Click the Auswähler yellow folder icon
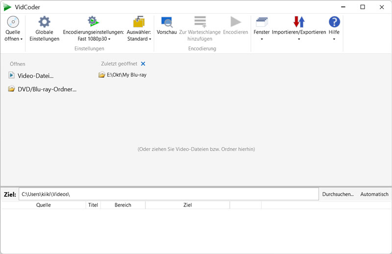Viewport: 392px width, 254px height. (139, 21)
